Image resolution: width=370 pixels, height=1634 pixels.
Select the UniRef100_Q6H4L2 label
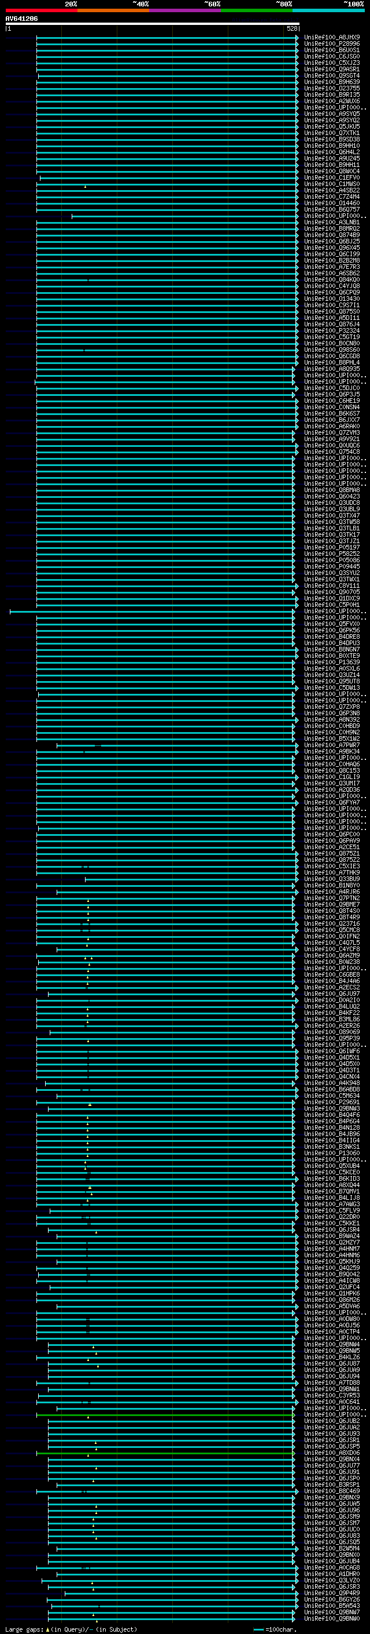[x=332, y=152]
